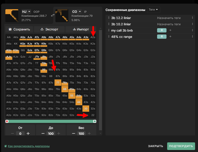
Task: Select the 72s hand cell
Action: click(x=93, y=83)
